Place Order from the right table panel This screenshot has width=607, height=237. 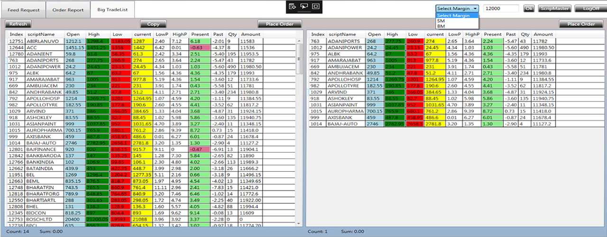point(581,24)
